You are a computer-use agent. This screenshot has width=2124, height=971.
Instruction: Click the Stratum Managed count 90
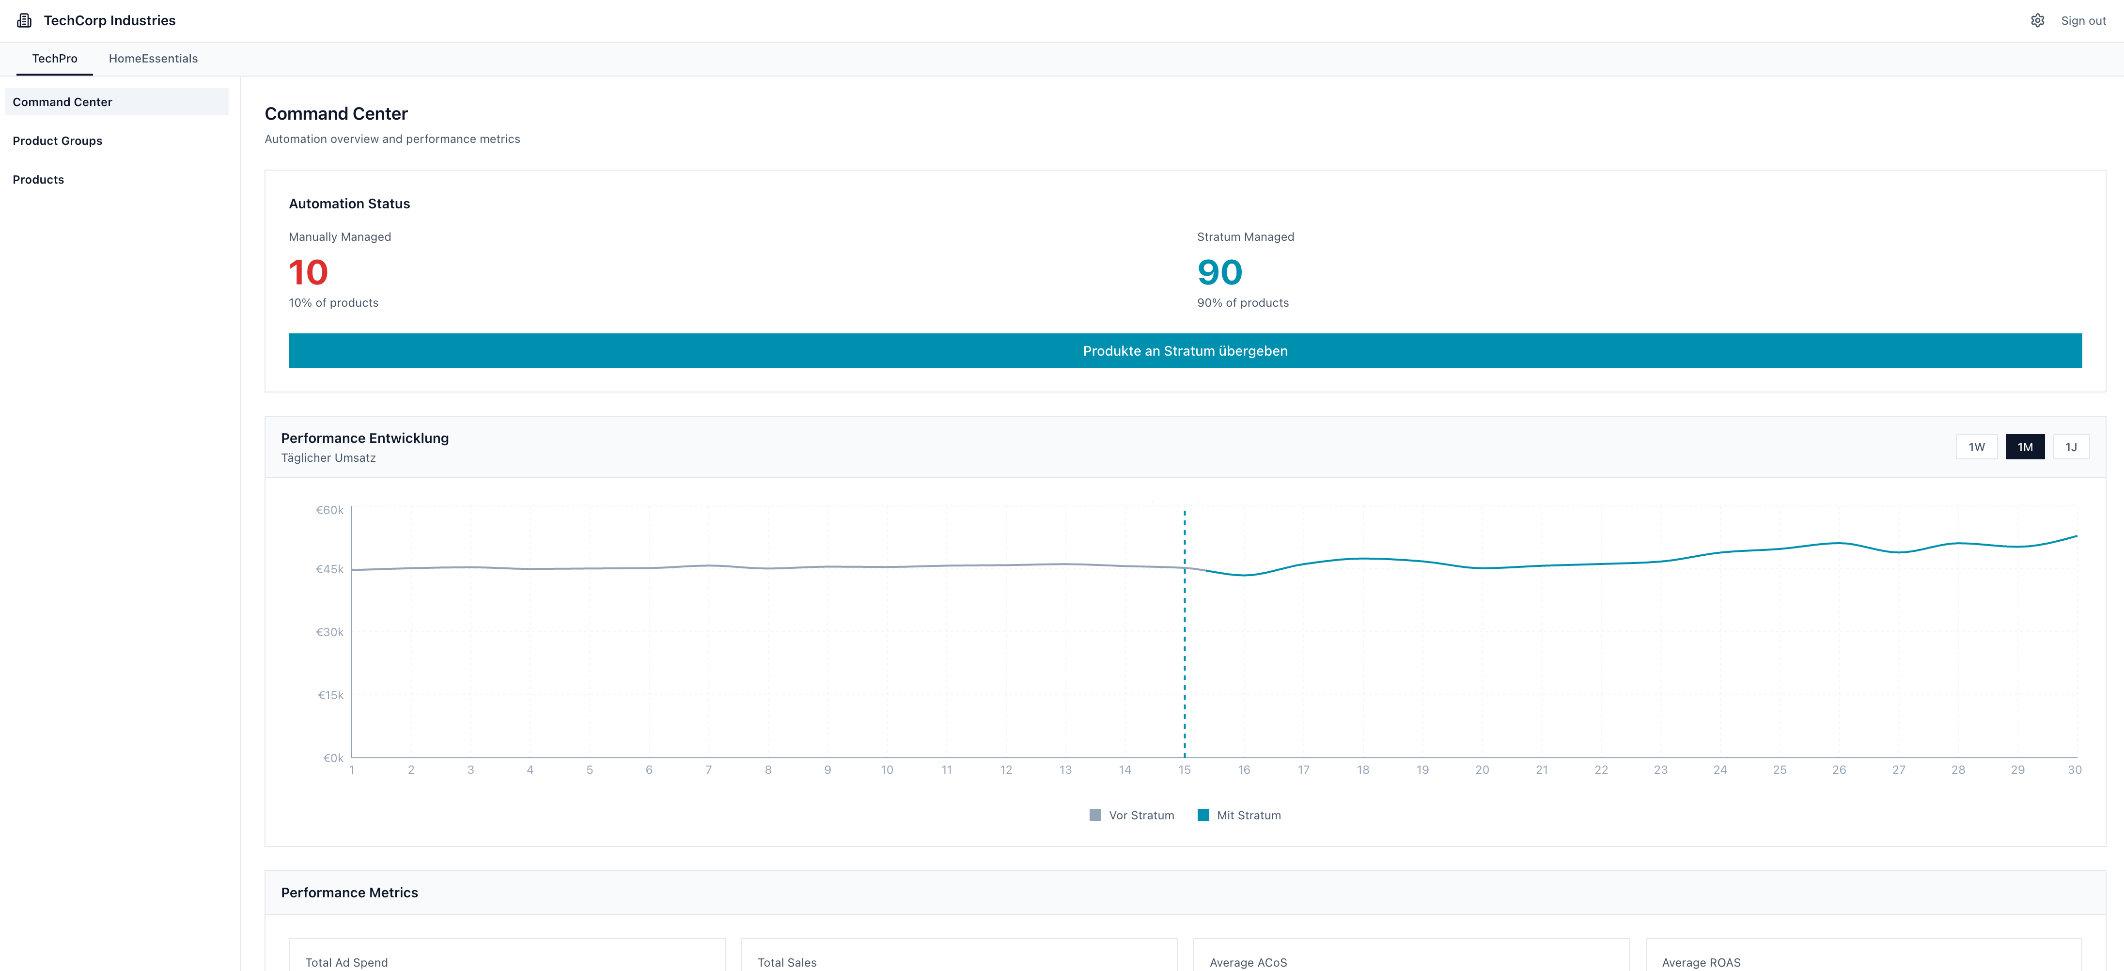(1219, 273)
